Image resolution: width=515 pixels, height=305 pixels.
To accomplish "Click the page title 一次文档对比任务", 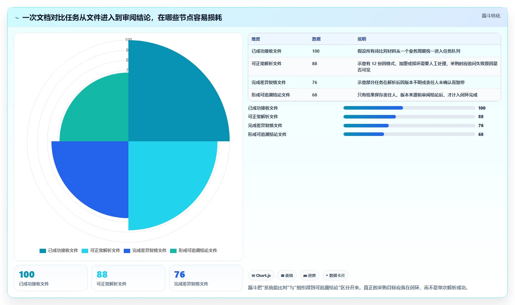I will [x=122, y=18].
